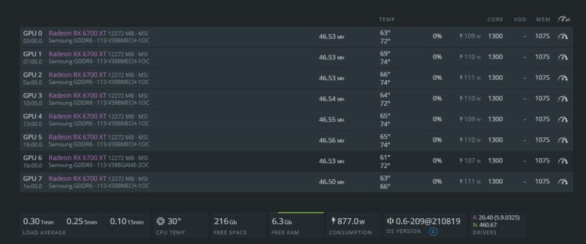Screen dimensions: 586x244
Task: Click the drivers version panel
Action: pyautogui.click(x=498, y=225)
